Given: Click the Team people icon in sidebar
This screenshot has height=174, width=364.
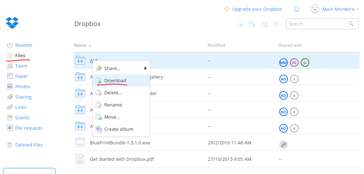Looking at the screenshot, I should [x=10, y=66].
